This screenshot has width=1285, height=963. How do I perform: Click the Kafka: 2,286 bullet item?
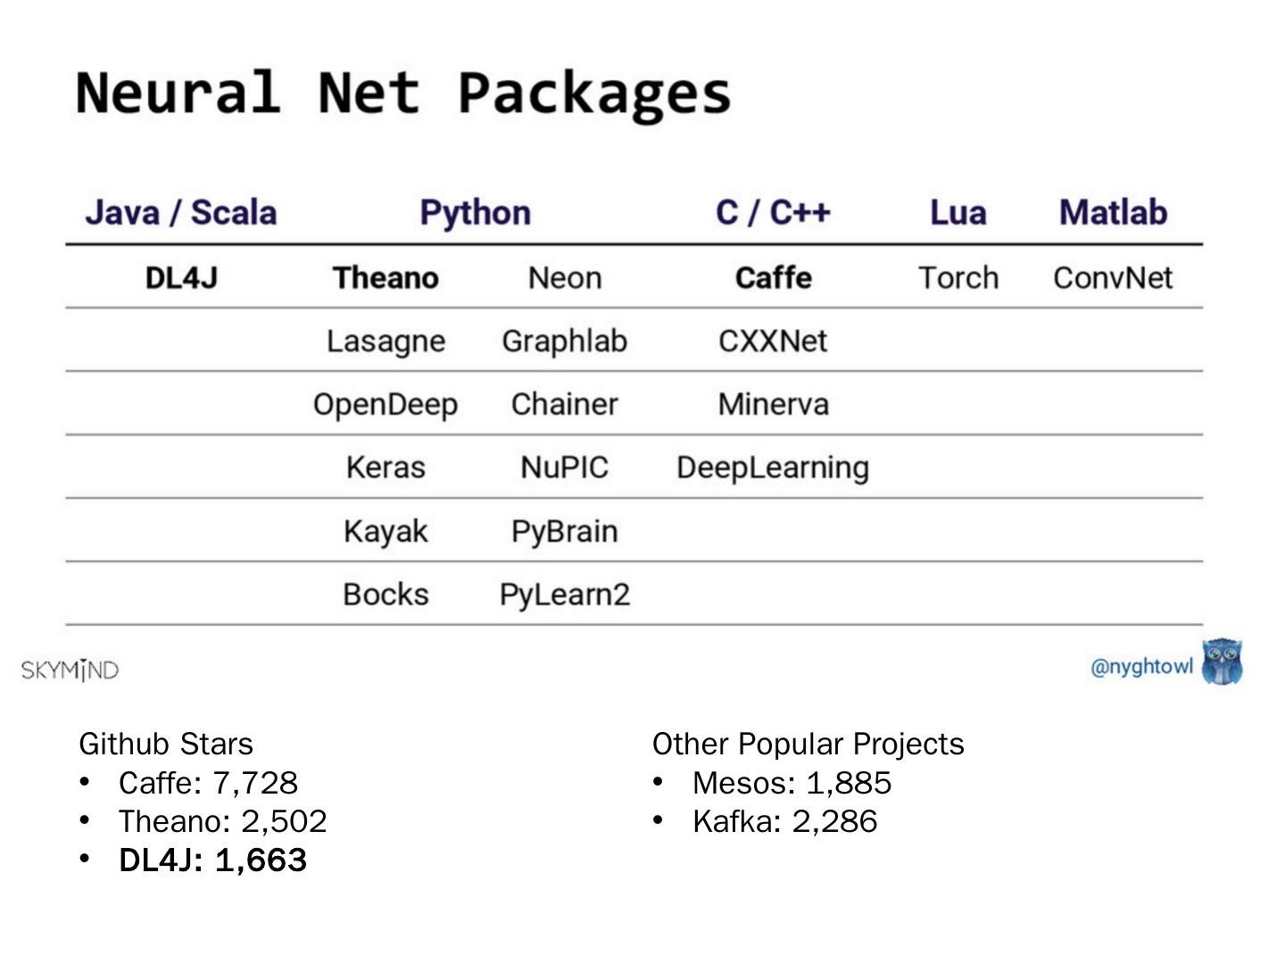click(784, 821)
